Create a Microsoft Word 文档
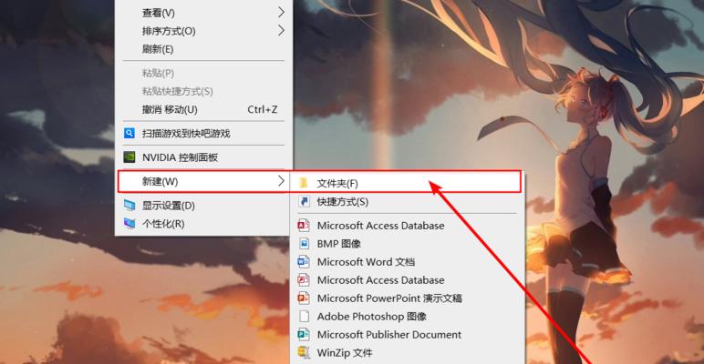This screenshot has height=364, width=704. point(408,262)
